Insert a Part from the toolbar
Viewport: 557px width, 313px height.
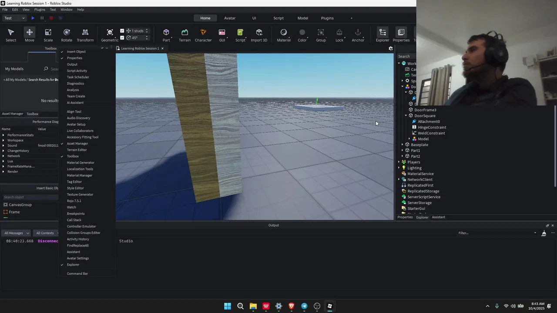click(x=166, y=35)
